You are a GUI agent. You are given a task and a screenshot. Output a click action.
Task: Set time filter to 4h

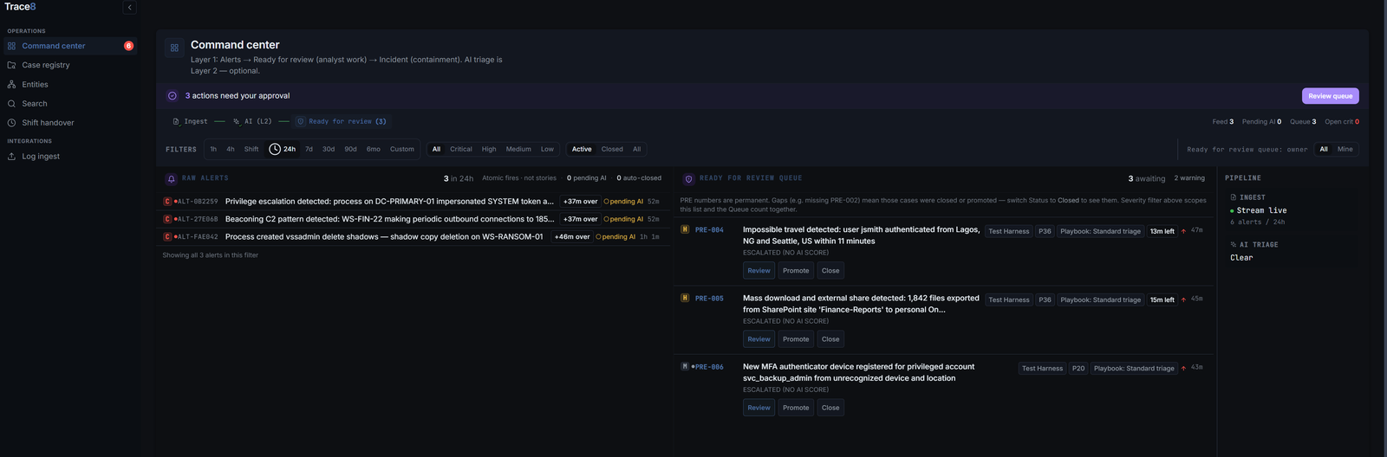[x=231, y=149]
